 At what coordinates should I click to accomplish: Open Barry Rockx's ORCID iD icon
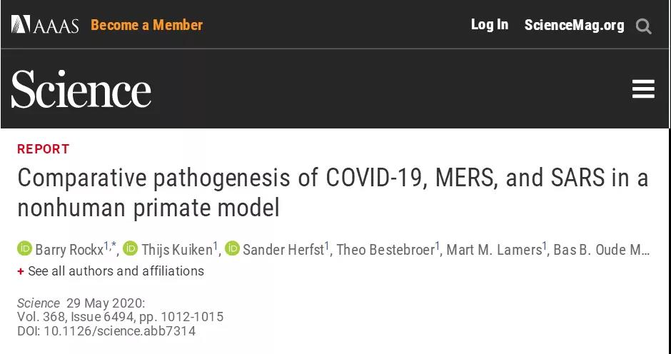coord(25,249)
